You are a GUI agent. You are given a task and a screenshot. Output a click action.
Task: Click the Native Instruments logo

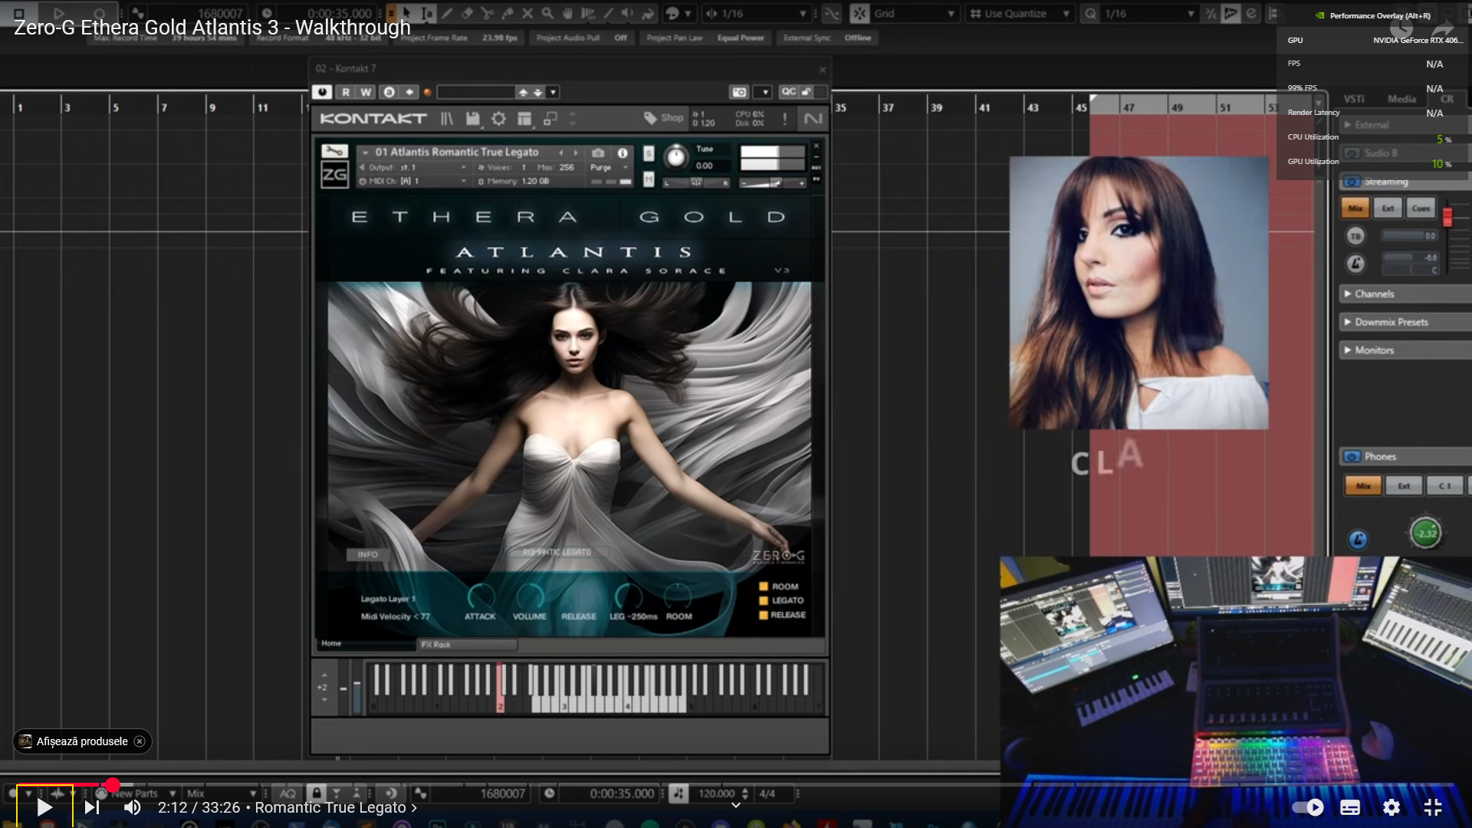(x=813, y=119)
